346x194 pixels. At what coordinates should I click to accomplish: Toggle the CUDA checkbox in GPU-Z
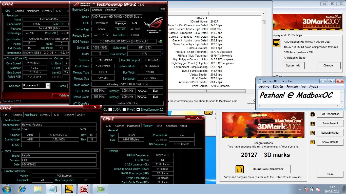[x=110, y=109]
